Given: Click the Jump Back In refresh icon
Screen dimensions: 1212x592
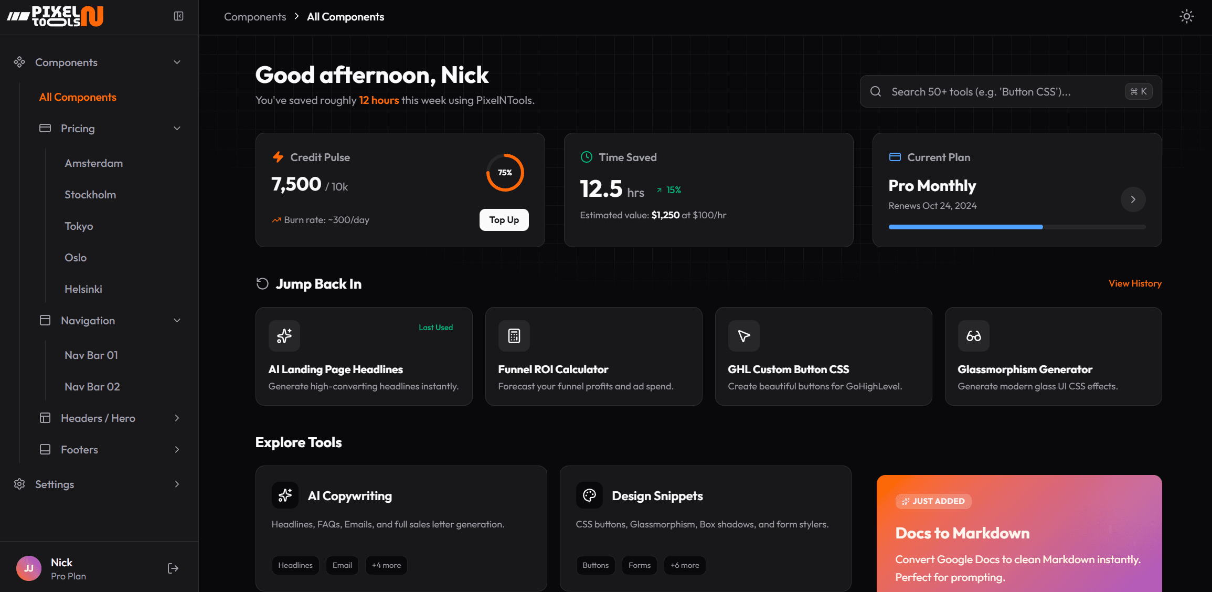Looking at the screenshot, I should [x=261, y=283].
